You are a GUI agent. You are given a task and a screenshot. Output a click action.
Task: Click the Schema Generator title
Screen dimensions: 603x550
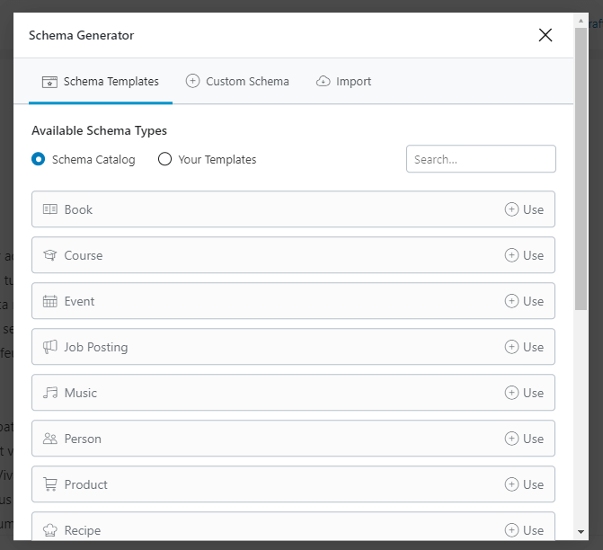point(82,35)
